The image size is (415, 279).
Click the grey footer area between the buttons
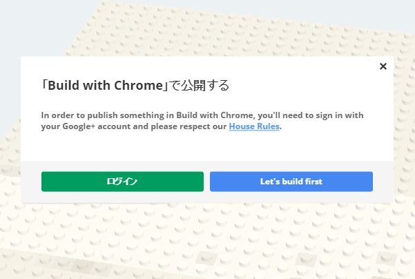(x=206, y=182)
